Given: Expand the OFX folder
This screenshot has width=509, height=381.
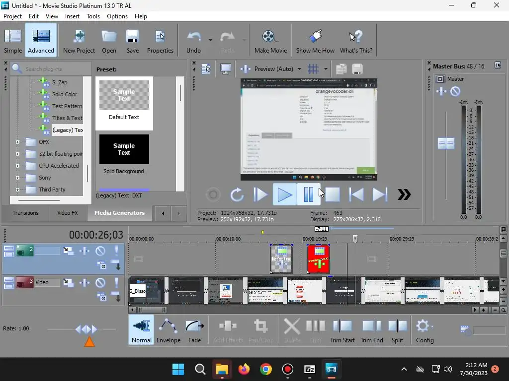Looking at the screenshot, I should tap(17, 142).
